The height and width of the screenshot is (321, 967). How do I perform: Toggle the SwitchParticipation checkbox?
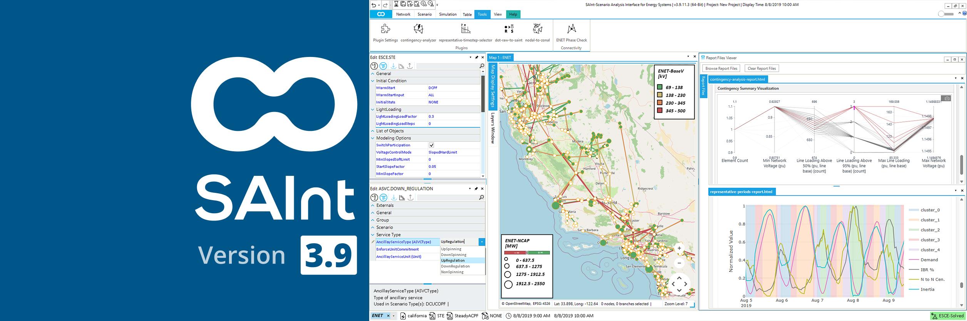(x=431, y=145)
